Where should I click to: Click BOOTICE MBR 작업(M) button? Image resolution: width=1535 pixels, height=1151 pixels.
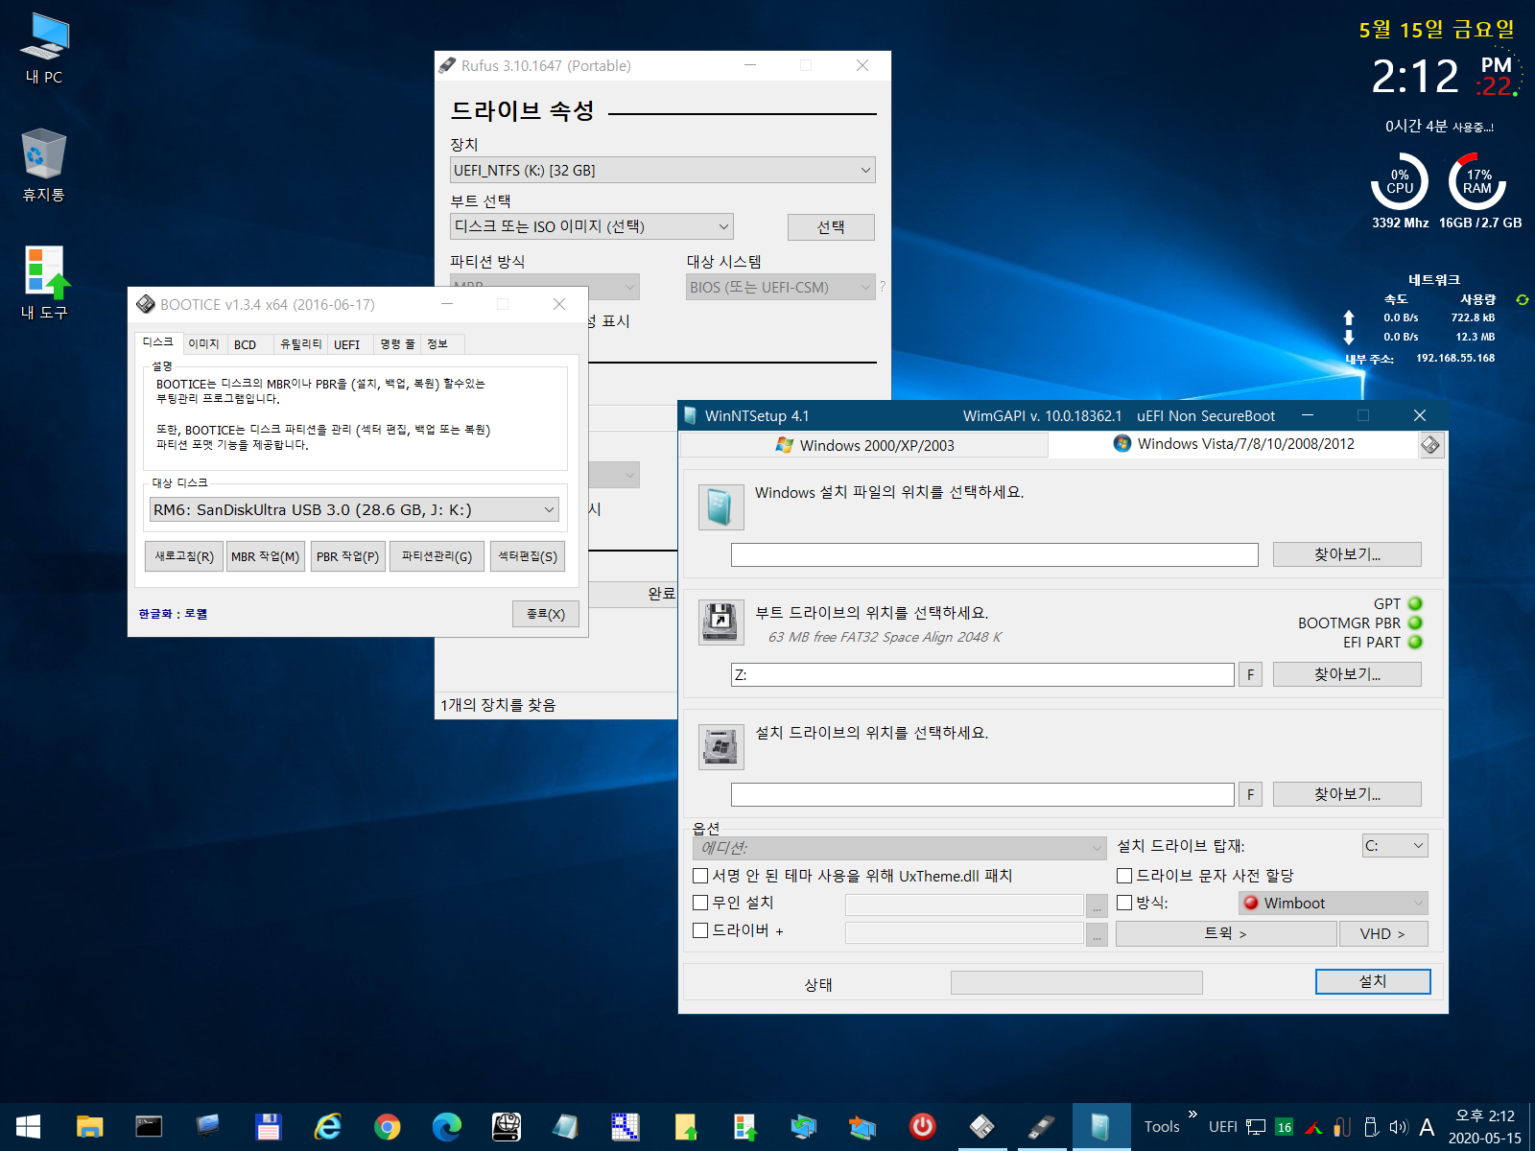point(266,556)
